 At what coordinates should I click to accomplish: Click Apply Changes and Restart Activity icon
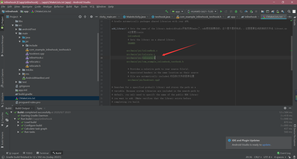226,12
